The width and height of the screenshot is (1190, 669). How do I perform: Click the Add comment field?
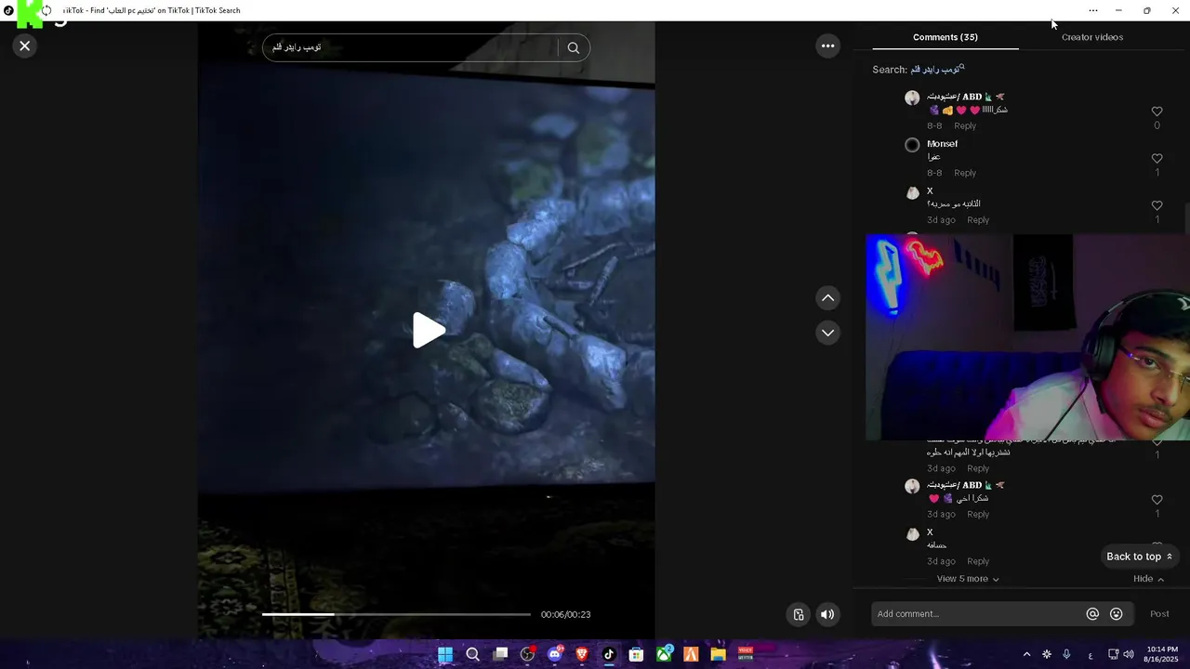coord(976,614)
